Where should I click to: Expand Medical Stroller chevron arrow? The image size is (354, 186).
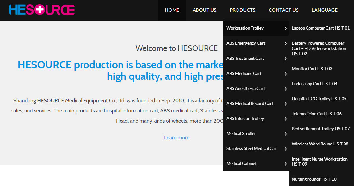pos(286,134)
